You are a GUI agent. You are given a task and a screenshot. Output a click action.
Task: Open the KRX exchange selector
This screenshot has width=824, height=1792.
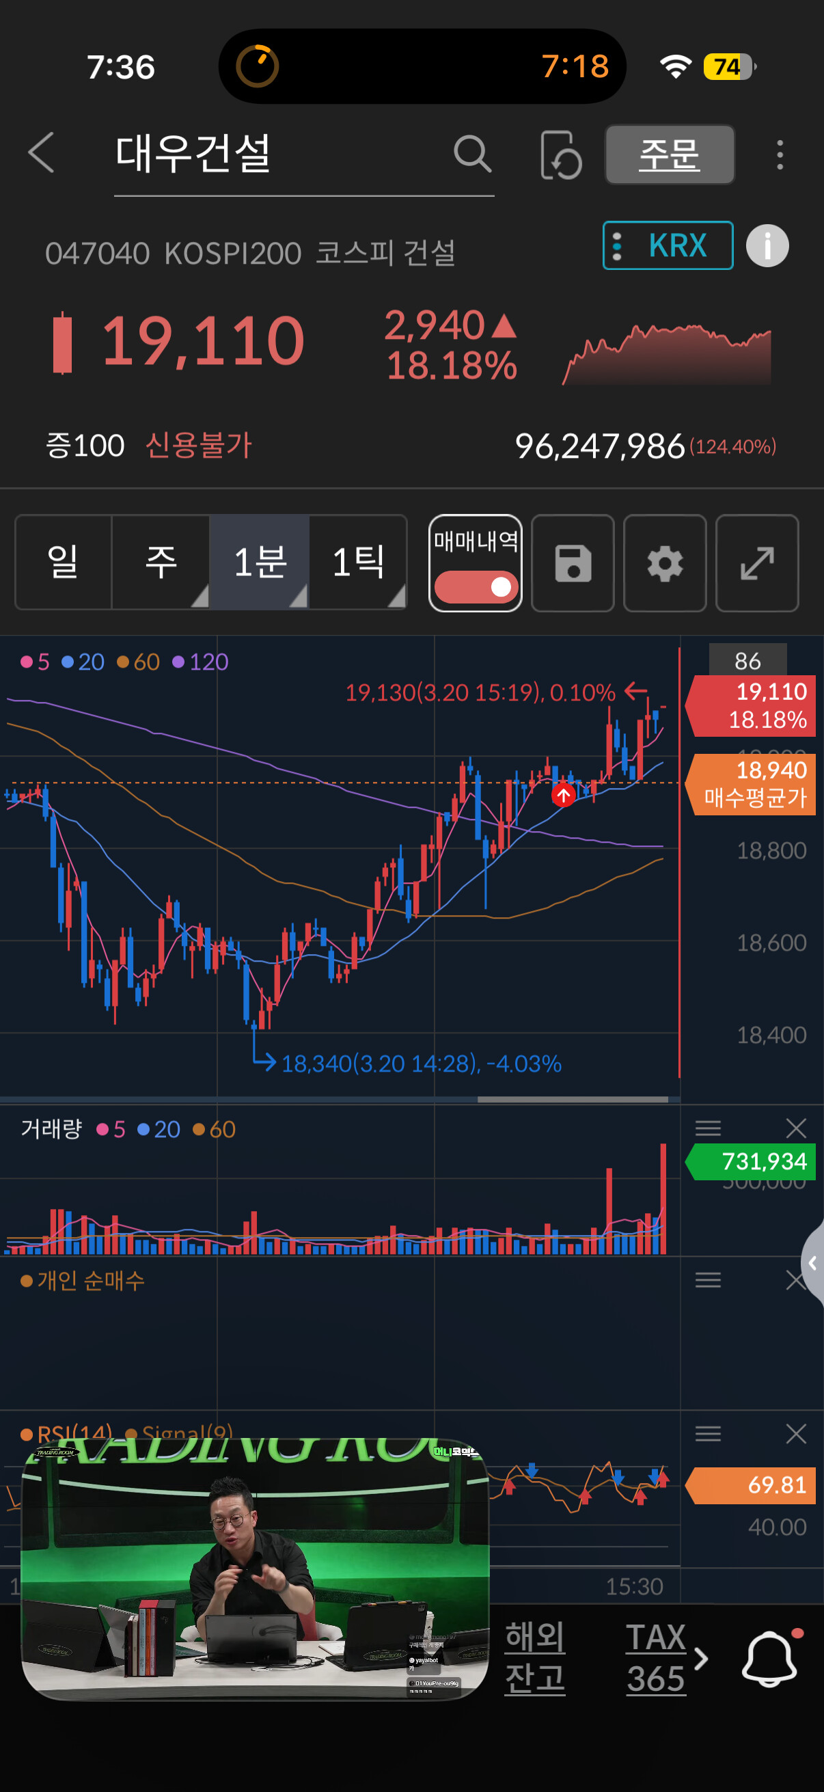(x=668, y=245)
